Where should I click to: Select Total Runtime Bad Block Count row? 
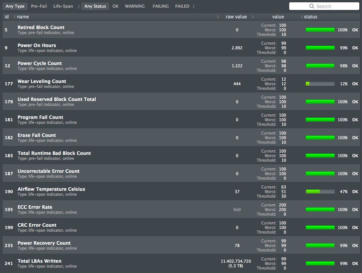click(181, 156)
